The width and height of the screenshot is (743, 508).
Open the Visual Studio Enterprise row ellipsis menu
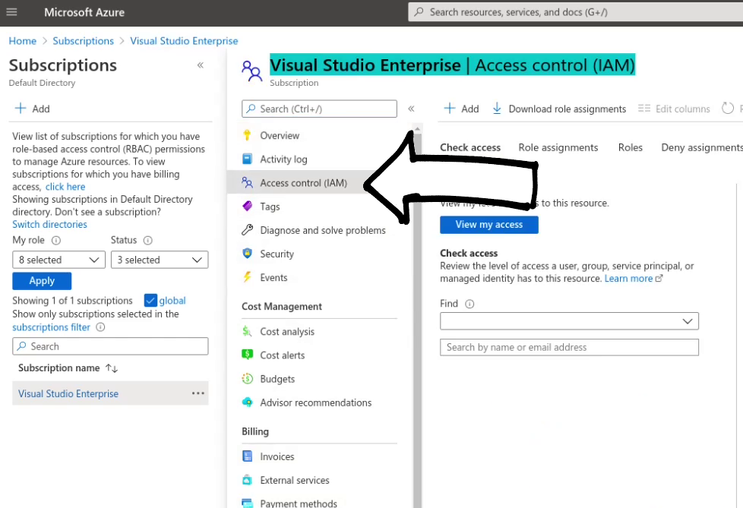(198, 393)
